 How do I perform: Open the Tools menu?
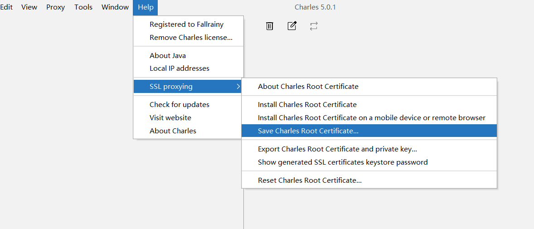click(83, 7)
